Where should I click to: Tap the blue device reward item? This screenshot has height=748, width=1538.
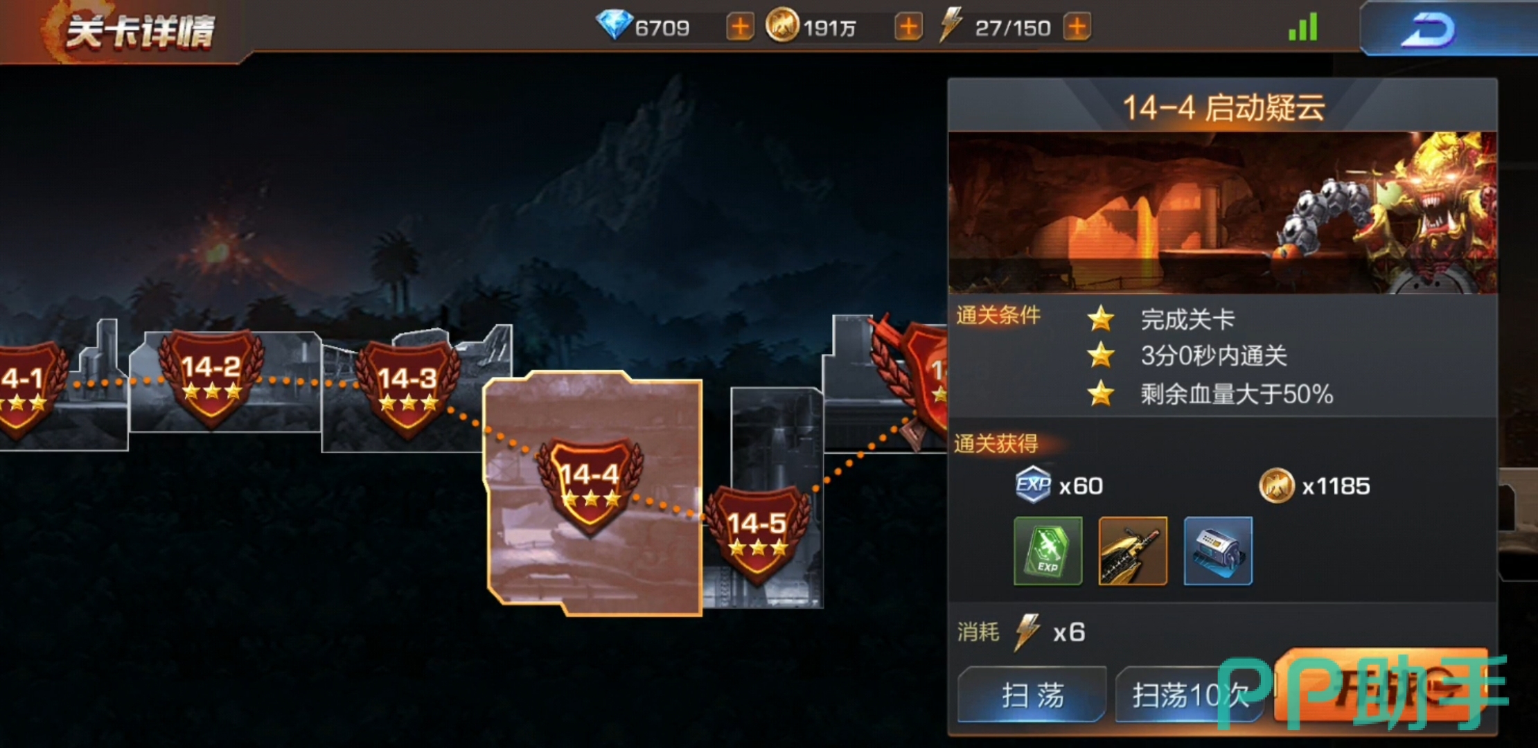pyautogui.click(x=1218, y=551)
